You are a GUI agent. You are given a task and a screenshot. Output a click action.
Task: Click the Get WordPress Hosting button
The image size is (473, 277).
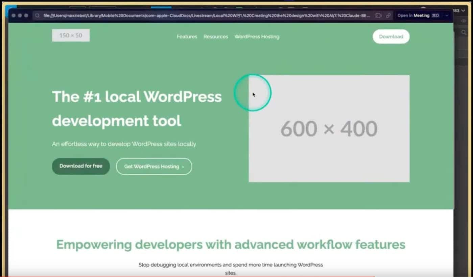pos(154,167)
